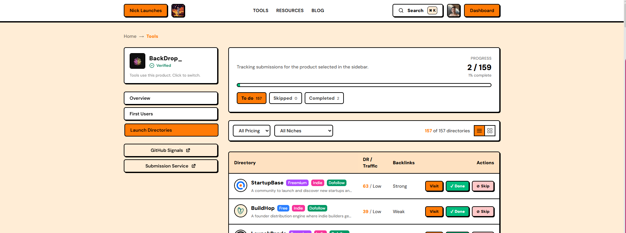The image size is (626, 233).
Task: Open GitHub Signals link
Action: (171, 150)
